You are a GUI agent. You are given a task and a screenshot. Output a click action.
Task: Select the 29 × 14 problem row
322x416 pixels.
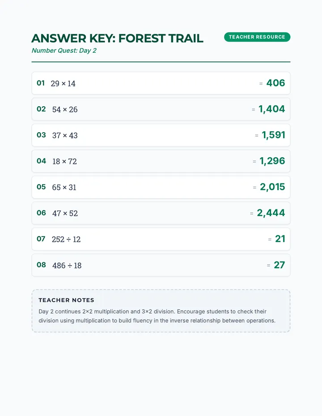(161, 83)
